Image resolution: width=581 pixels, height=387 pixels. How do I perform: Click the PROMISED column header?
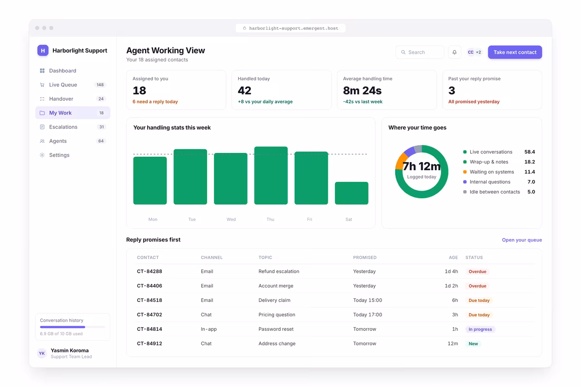(365, 257)
